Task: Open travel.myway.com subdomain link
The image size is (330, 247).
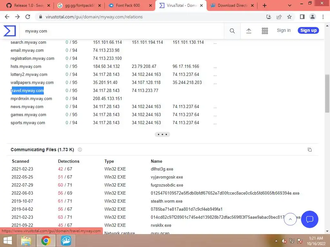Action: [x=27, y=91]
